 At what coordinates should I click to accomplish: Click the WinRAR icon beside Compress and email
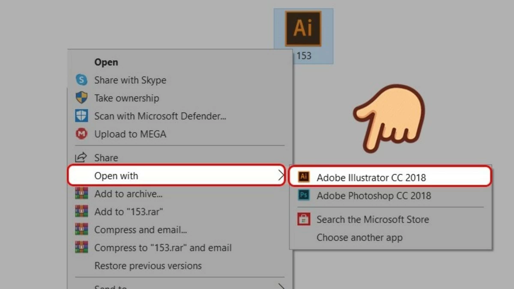tap(81, 229)
